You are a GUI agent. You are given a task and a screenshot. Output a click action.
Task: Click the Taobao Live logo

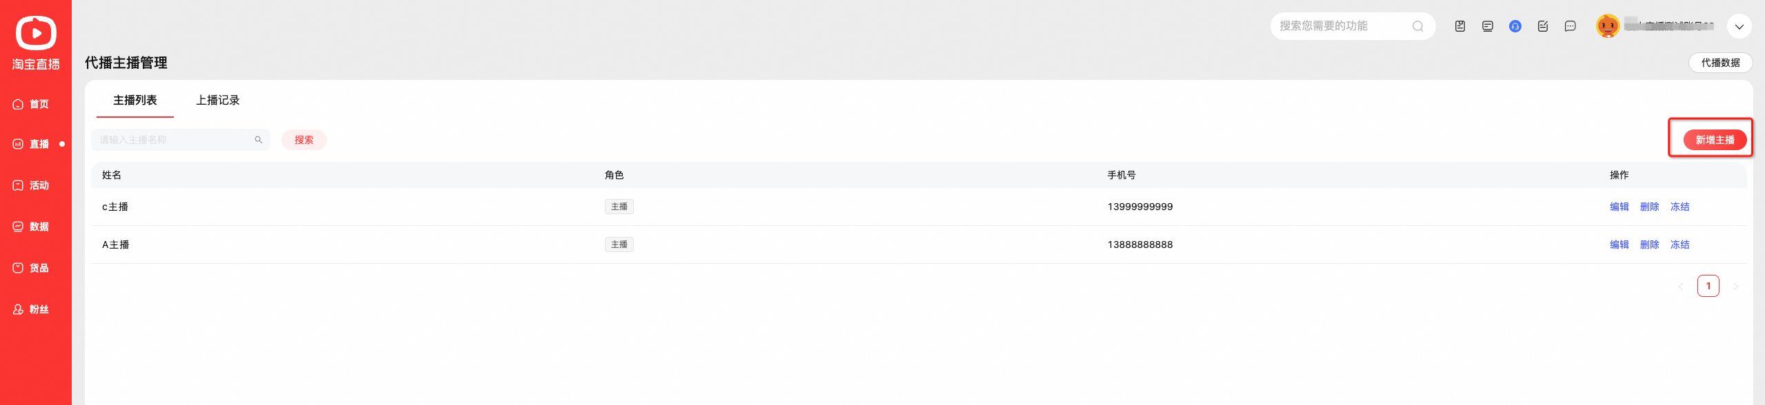pyautogui.click(x=36, y=43)
